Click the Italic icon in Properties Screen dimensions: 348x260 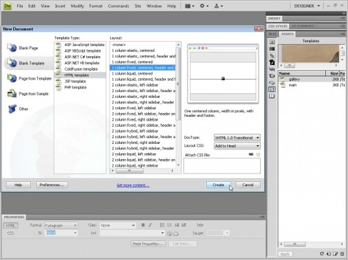[150, 225]
